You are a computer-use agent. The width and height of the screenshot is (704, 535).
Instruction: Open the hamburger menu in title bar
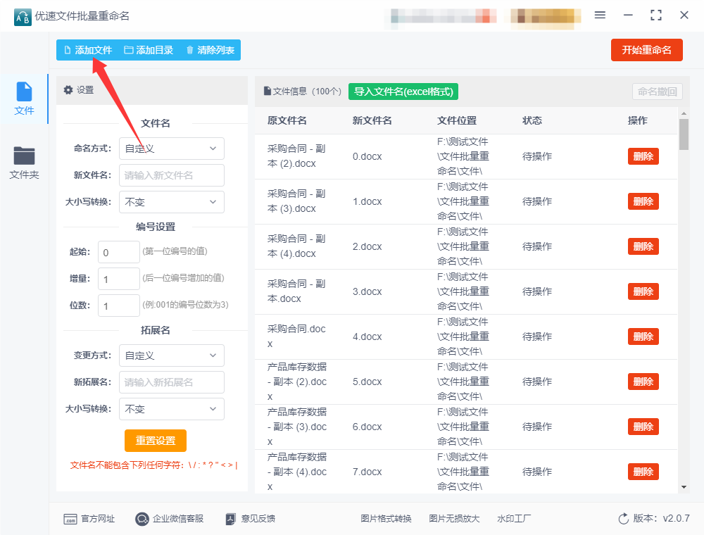(x=600, y=15)
